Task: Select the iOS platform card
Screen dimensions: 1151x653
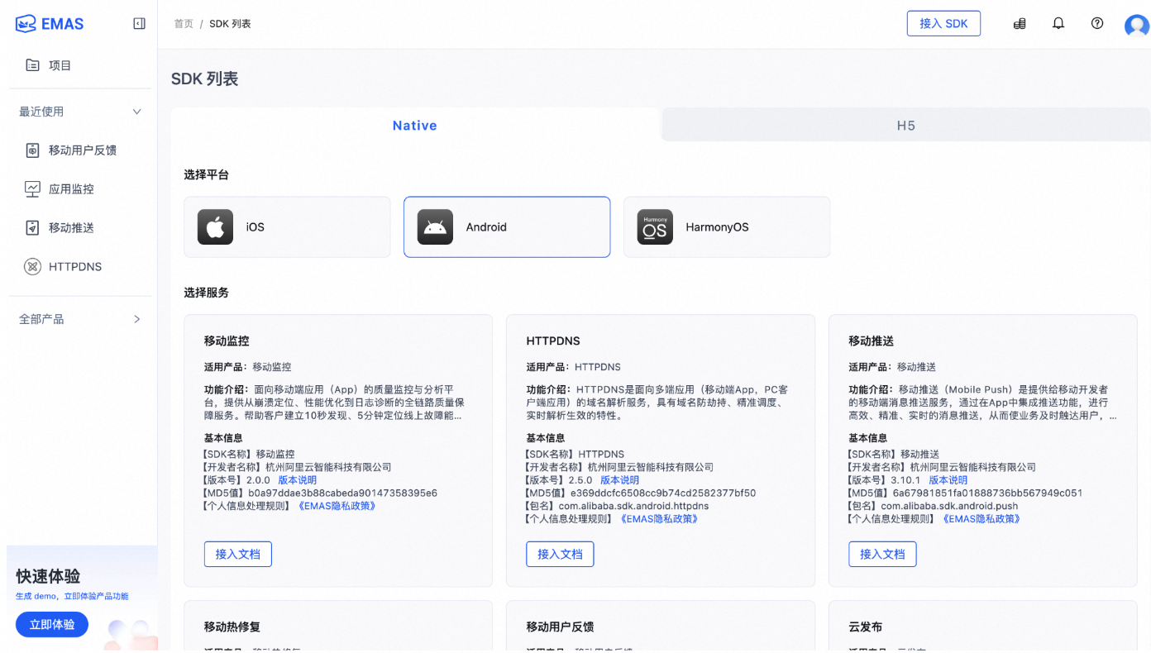Action: [x=287, y=227]
